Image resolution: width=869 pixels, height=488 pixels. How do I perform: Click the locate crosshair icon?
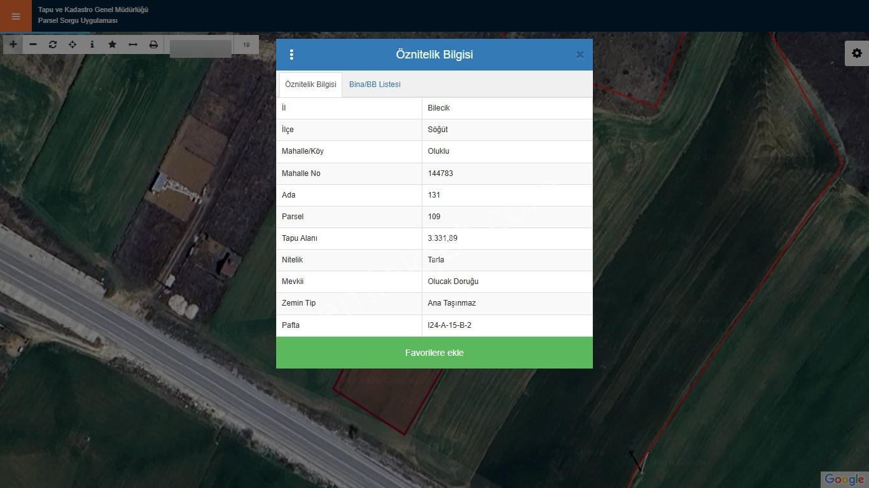[x=73, y=44]
